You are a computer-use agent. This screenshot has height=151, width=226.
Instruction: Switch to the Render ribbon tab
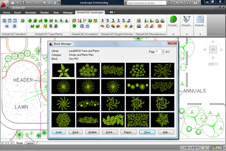tap(44, 12)
